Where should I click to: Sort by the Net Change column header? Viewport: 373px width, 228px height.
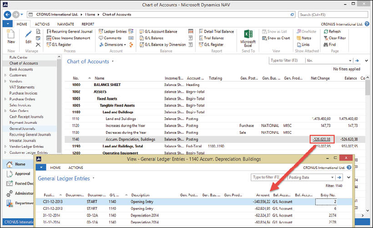pos(320,78)
